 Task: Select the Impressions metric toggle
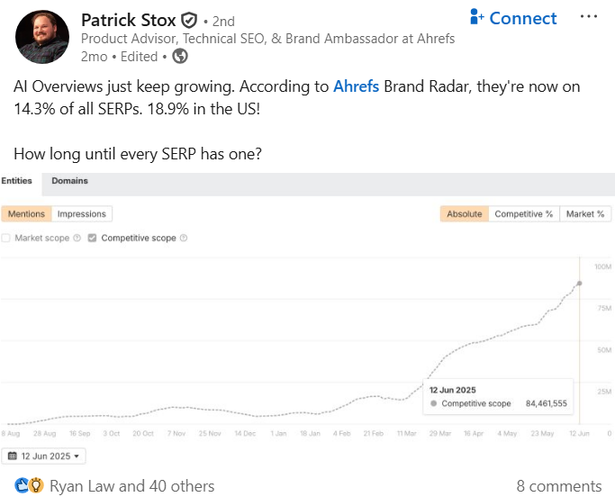82,213
